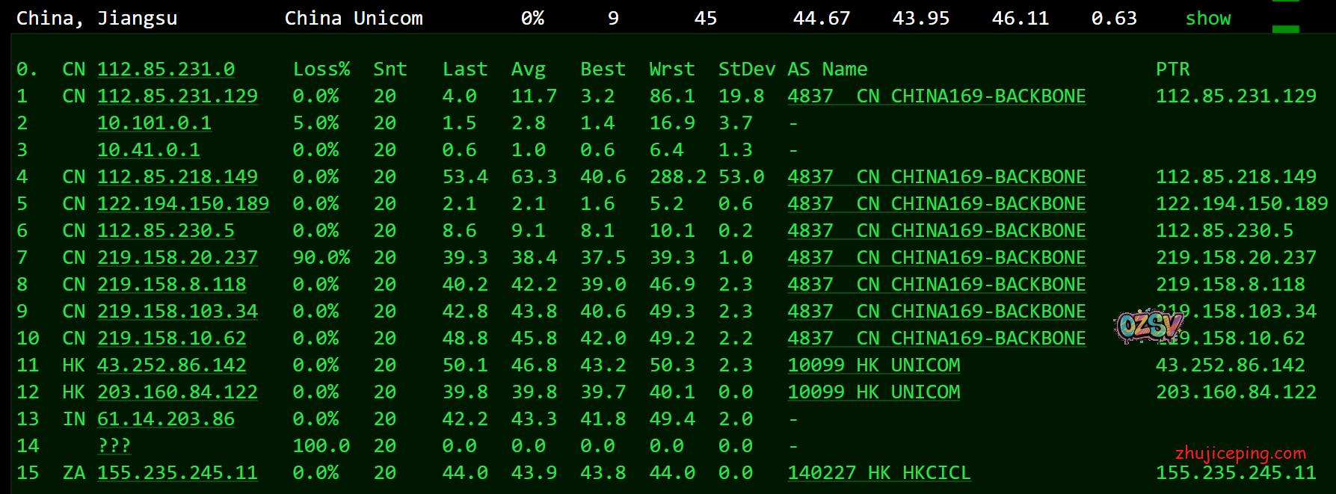The height and width of the screenshot is (494, 1336).
Task: Click the 10099 HK UNICOM link on hop 11
Action: [x=873, y=365]
